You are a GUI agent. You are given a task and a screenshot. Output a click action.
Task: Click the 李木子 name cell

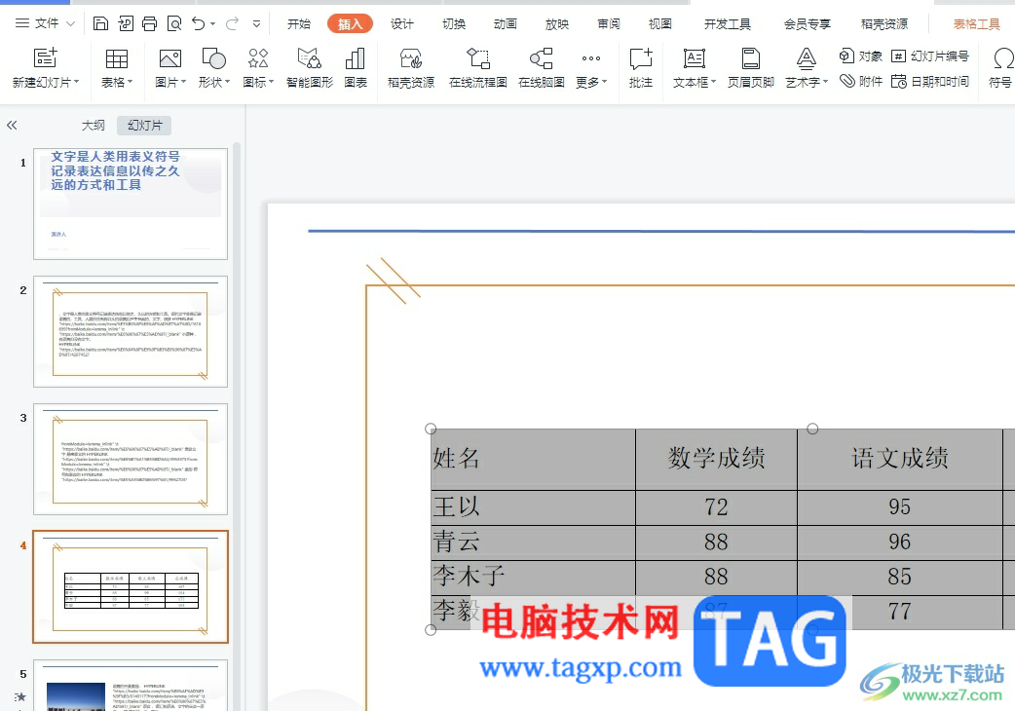[534, 578]
